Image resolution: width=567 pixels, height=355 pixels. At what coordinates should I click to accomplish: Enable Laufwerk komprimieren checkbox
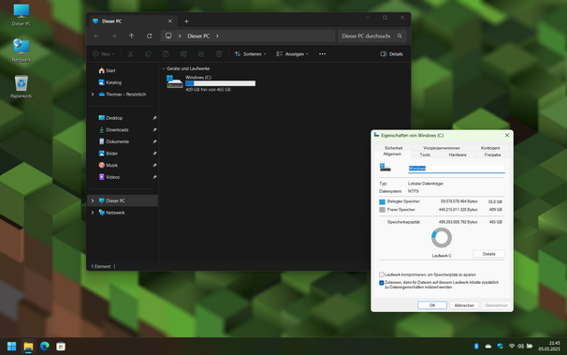pos(381,274)
